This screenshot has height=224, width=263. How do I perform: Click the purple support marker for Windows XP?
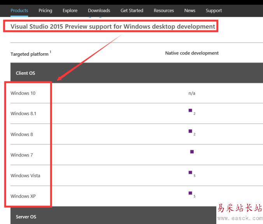[x=190, y=193]
